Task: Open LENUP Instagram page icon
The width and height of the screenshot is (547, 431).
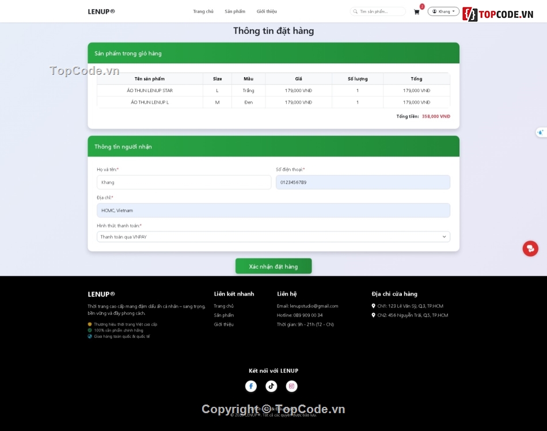Action: (292, 386)
